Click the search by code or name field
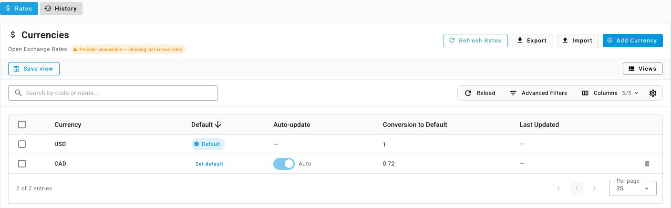The width and height of the screenshot is (671, 208). (113, 93)
